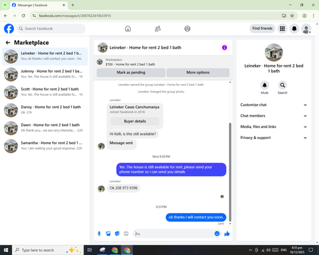Image resolution: width=319 pixels, height=255 pixels.
Task: Click Find friends button
Action: [262, 29]
